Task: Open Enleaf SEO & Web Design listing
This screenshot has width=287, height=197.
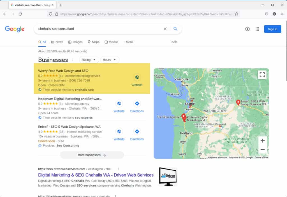Action: click(70, 127)
